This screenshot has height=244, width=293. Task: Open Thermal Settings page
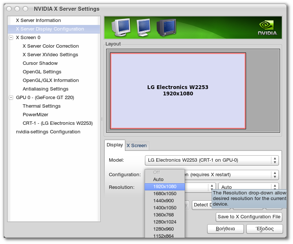(41, 106)
